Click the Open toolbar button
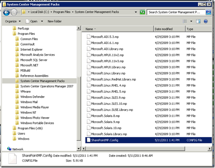This screenshot has width=215, height=168. [x=31, y=21]
